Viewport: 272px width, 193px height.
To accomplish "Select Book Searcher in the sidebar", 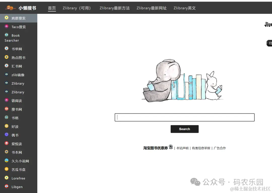I will click(x=19, y=38).
